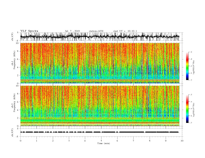
Task: Click the "5" tick on the ch.1(V) axis
Action: [18, 33]
